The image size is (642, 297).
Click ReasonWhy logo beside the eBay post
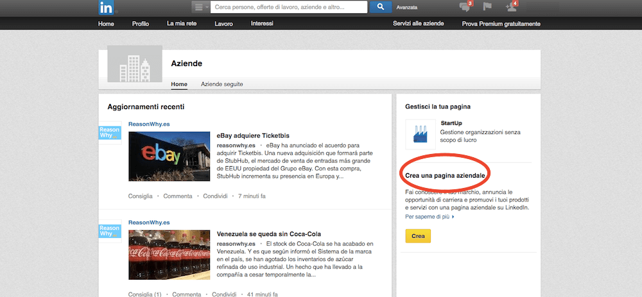point(110,133)
